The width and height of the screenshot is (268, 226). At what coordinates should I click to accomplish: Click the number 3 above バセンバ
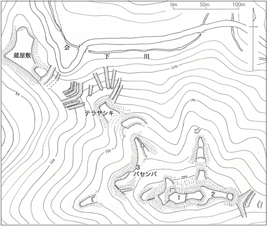pyautogui.click(x=138, y=167)
